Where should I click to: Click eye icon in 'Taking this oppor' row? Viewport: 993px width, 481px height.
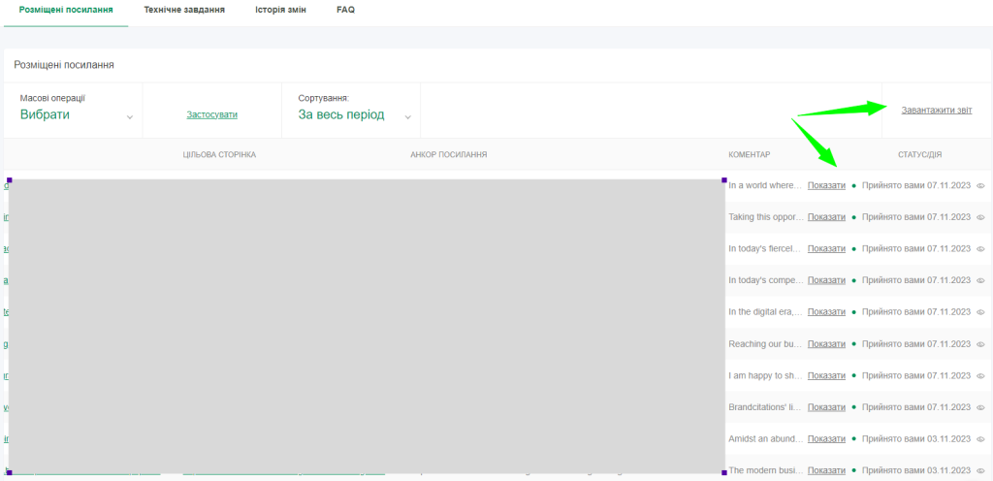[980, 217]
